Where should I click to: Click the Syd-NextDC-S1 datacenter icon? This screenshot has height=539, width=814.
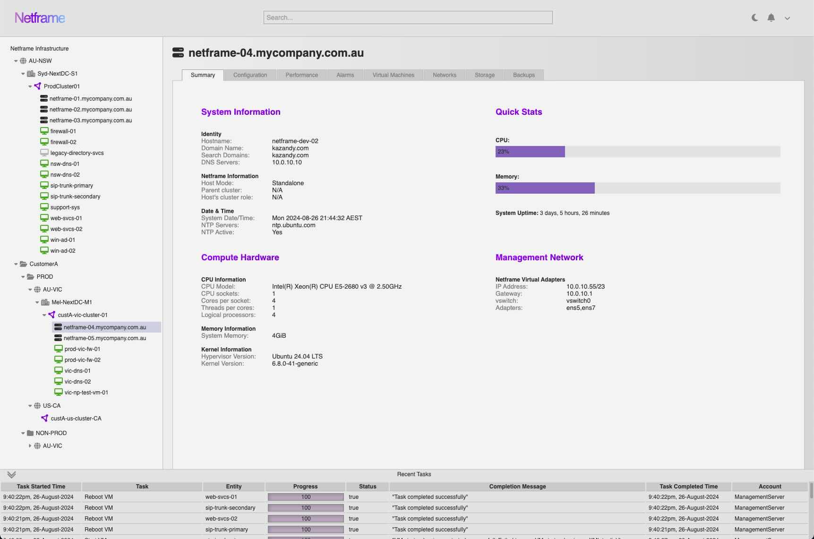[x=31, y=73]
